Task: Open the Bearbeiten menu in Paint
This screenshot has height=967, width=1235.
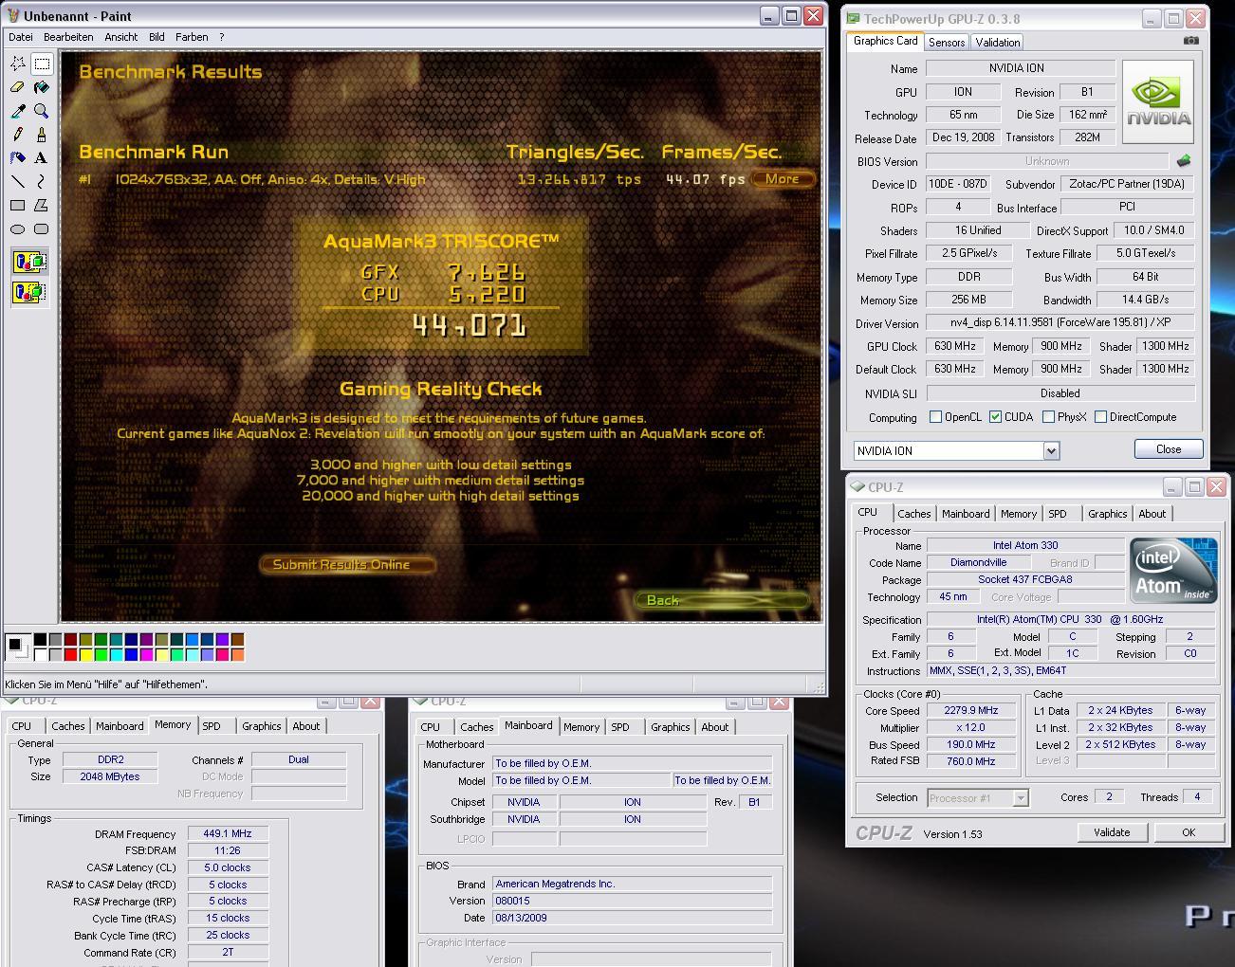Action: point(68,37)
